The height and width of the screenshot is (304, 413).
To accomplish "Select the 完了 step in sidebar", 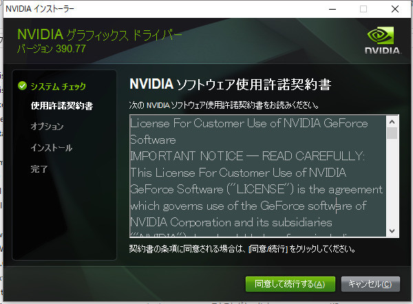I will (x=39, y=169).
